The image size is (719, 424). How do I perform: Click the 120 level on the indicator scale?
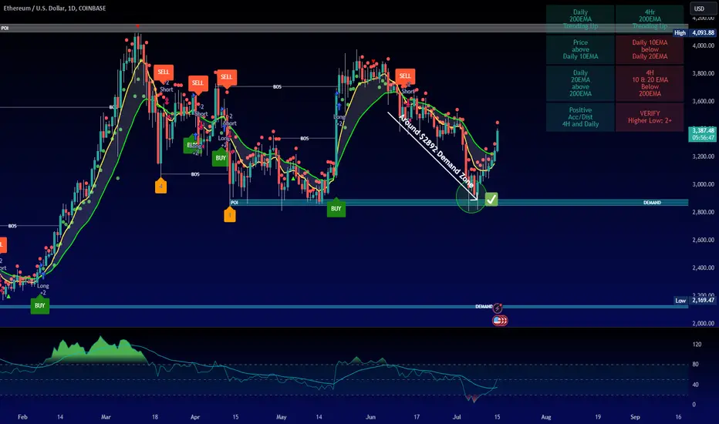(x=697, y=345)
